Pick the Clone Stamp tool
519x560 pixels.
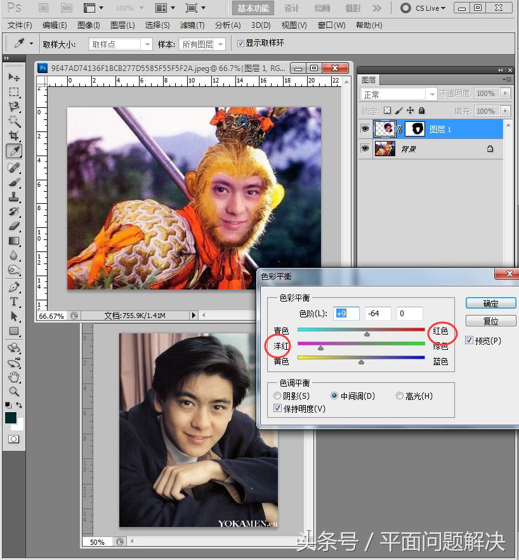[x=14, y=197]
